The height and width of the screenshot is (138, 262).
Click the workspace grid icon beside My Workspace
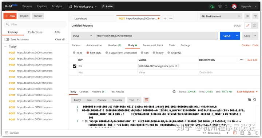(x=70, y=6)
